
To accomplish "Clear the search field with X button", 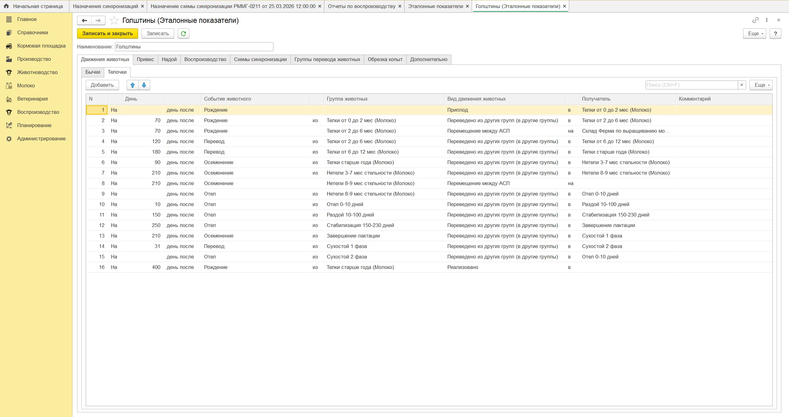I will 742,85.
